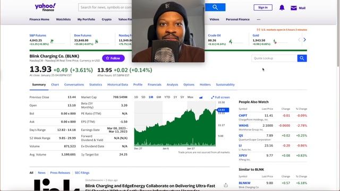Select 1D chart range
The height and width of the screenshot is (191, 340).
(x=136, y=97)
